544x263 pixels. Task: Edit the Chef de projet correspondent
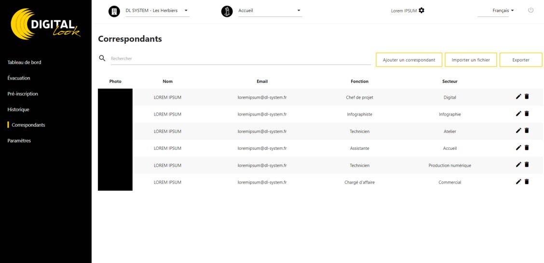coord(518,97)
